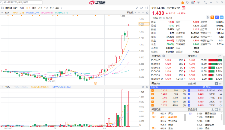Click help icon next to 逐笔交易
The height and width of the screenshot is (130, 225).
point(163,56)
